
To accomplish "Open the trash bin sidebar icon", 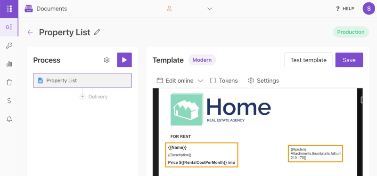I will [x=9, y=82].
